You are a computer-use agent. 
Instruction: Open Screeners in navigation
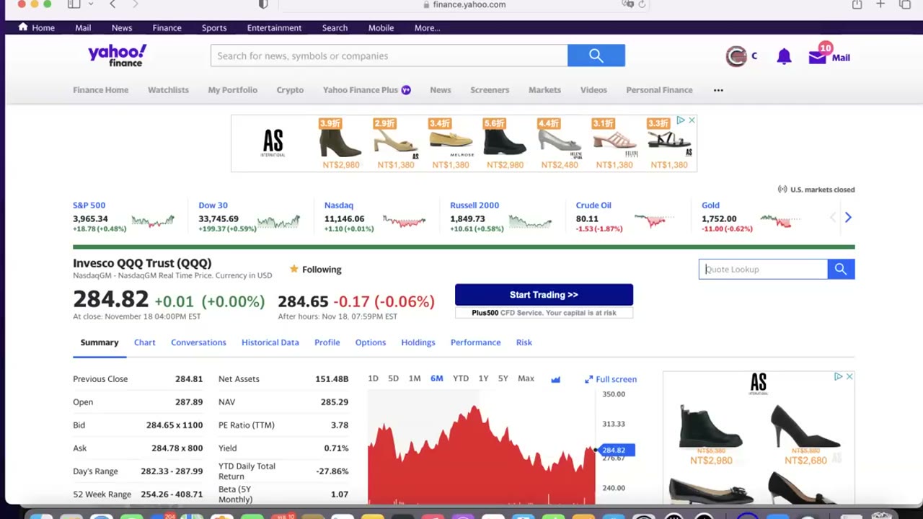[490, 90]
